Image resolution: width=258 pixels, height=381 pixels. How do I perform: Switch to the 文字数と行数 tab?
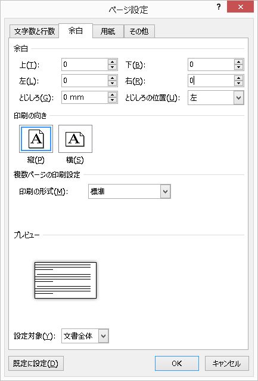click(34, 31)
